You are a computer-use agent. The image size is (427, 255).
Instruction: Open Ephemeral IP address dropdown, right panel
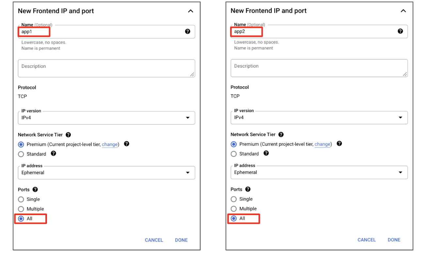tap(319, 172)
